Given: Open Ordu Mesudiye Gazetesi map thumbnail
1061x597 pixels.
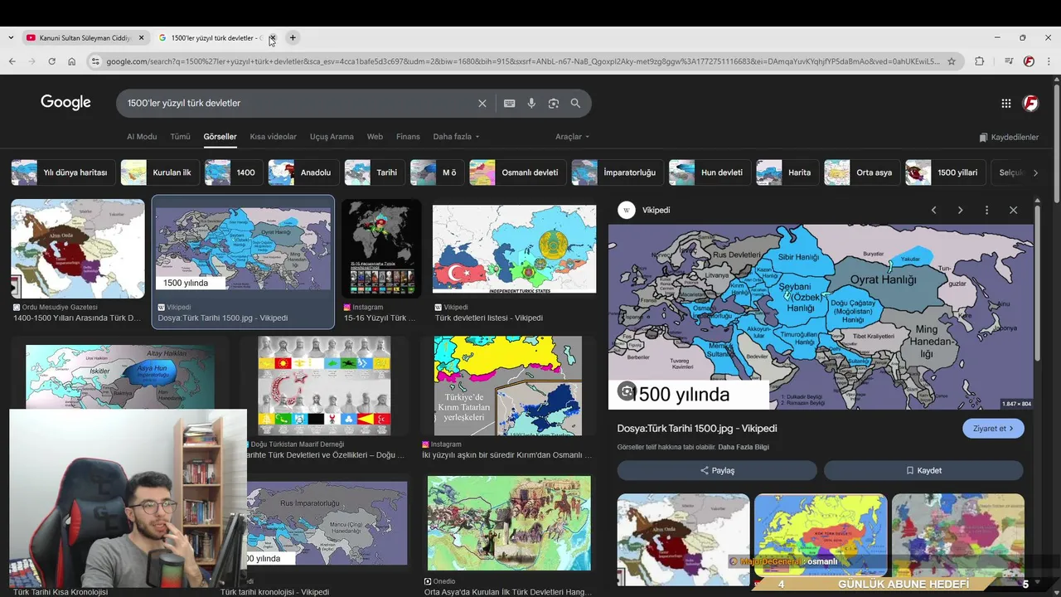Looking at the screenshot, I should pos(77,249).
